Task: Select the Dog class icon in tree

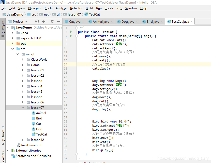Action: [x=34, y=129]
